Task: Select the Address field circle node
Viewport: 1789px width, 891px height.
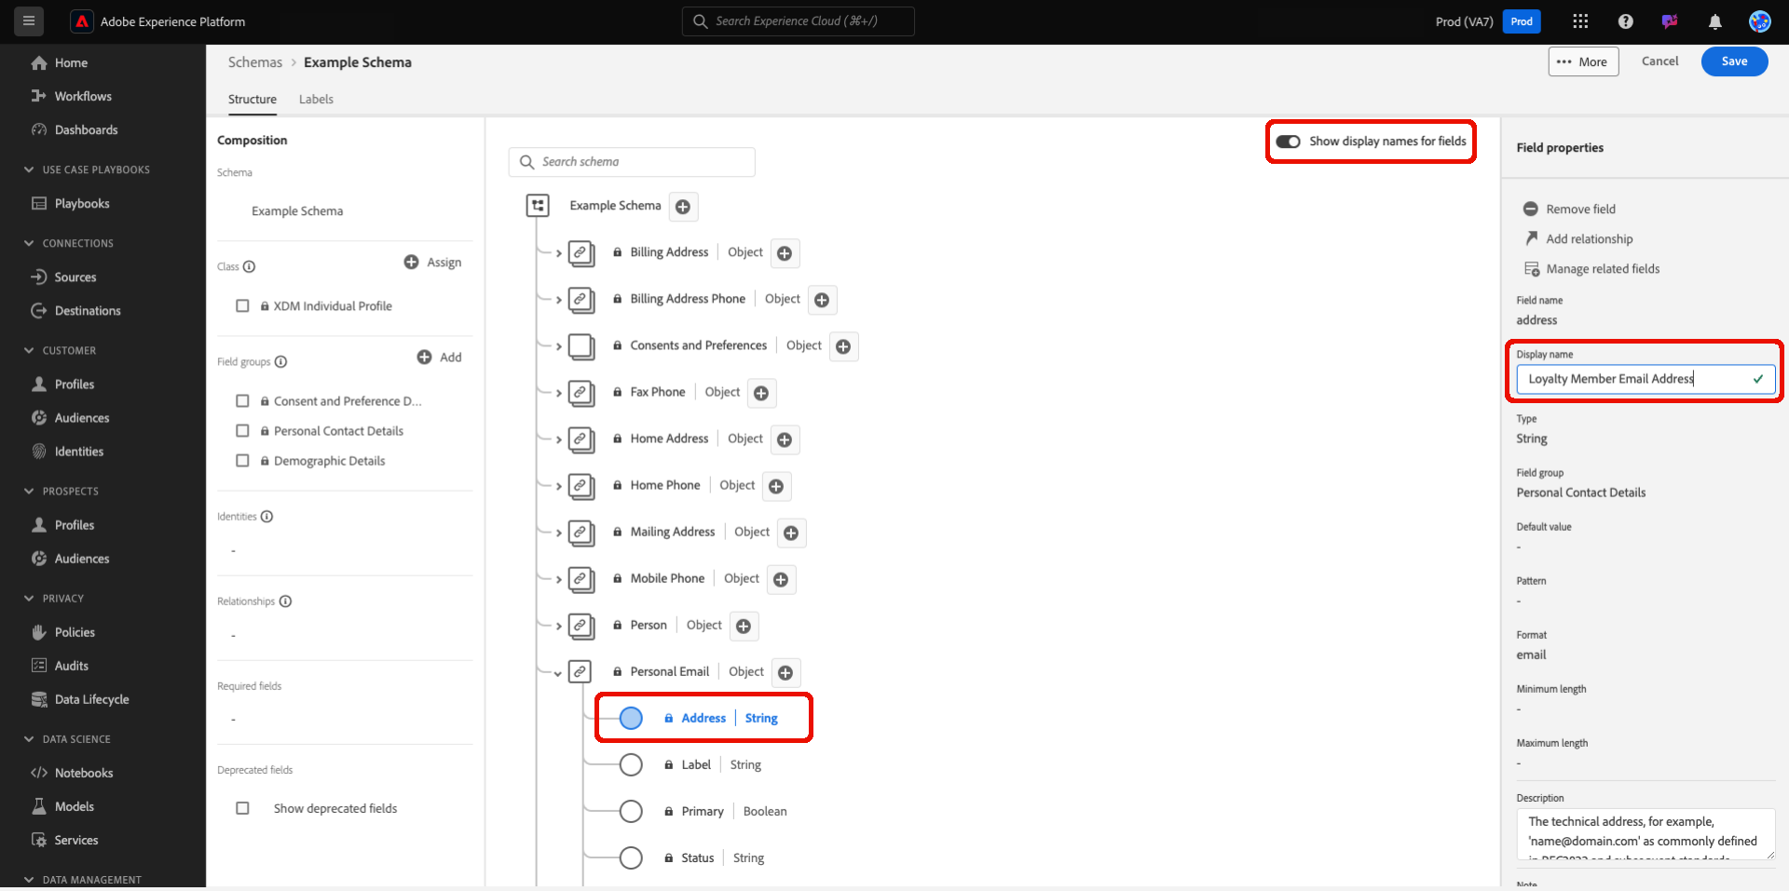Action: click(631, 718)
